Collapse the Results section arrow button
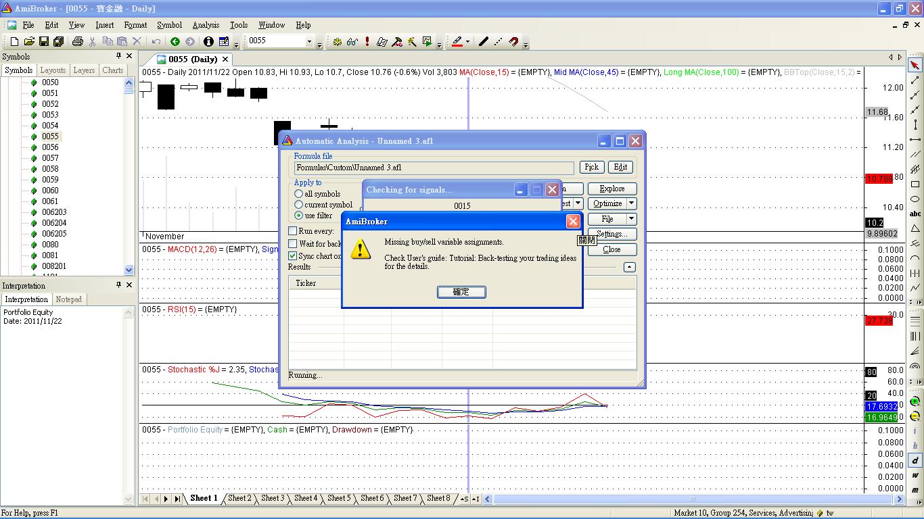Image resolution: width=924 pixels, height=519 pixels. point(629,267)
